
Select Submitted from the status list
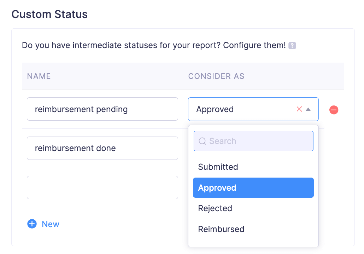coord(218,167)
